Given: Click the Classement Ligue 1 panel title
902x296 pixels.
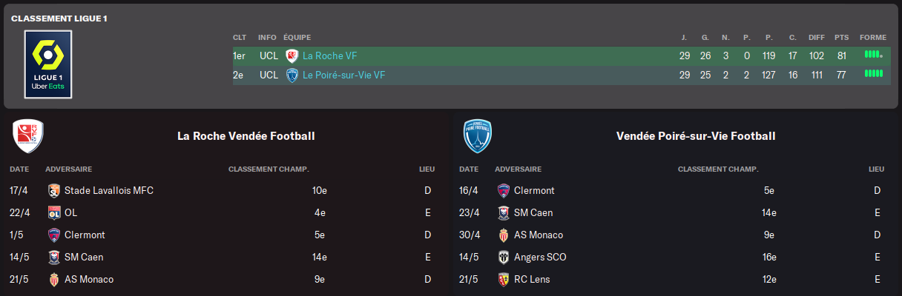Looking at the screenshot, I should pos(59,18).
